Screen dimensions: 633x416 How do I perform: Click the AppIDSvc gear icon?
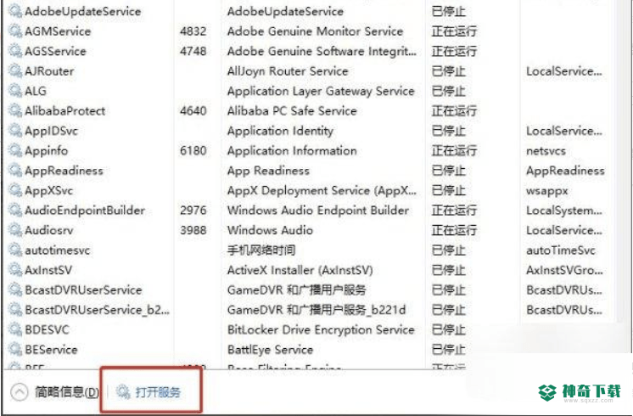[x=15, y=131]
